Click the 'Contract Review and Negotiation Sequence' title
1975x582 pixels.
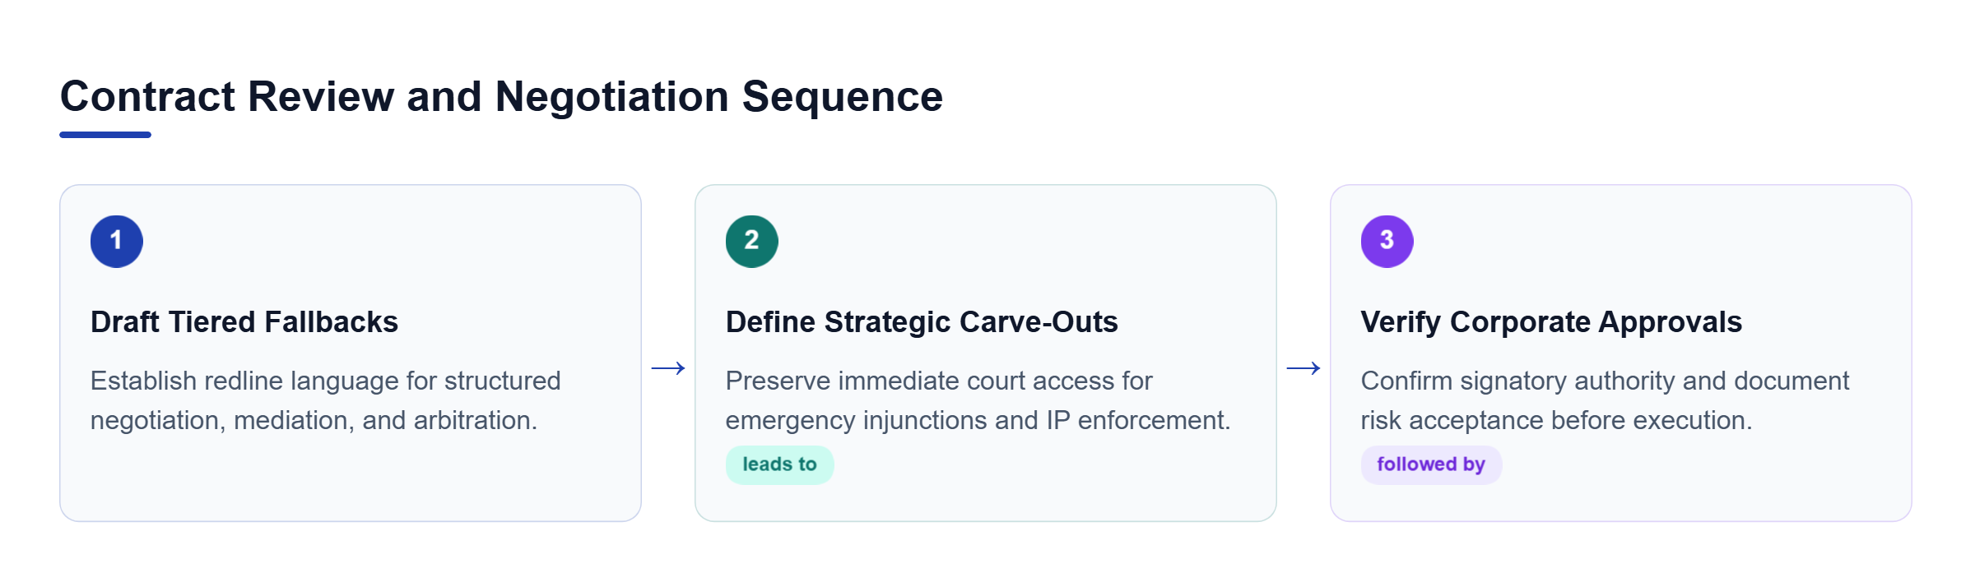501,96
